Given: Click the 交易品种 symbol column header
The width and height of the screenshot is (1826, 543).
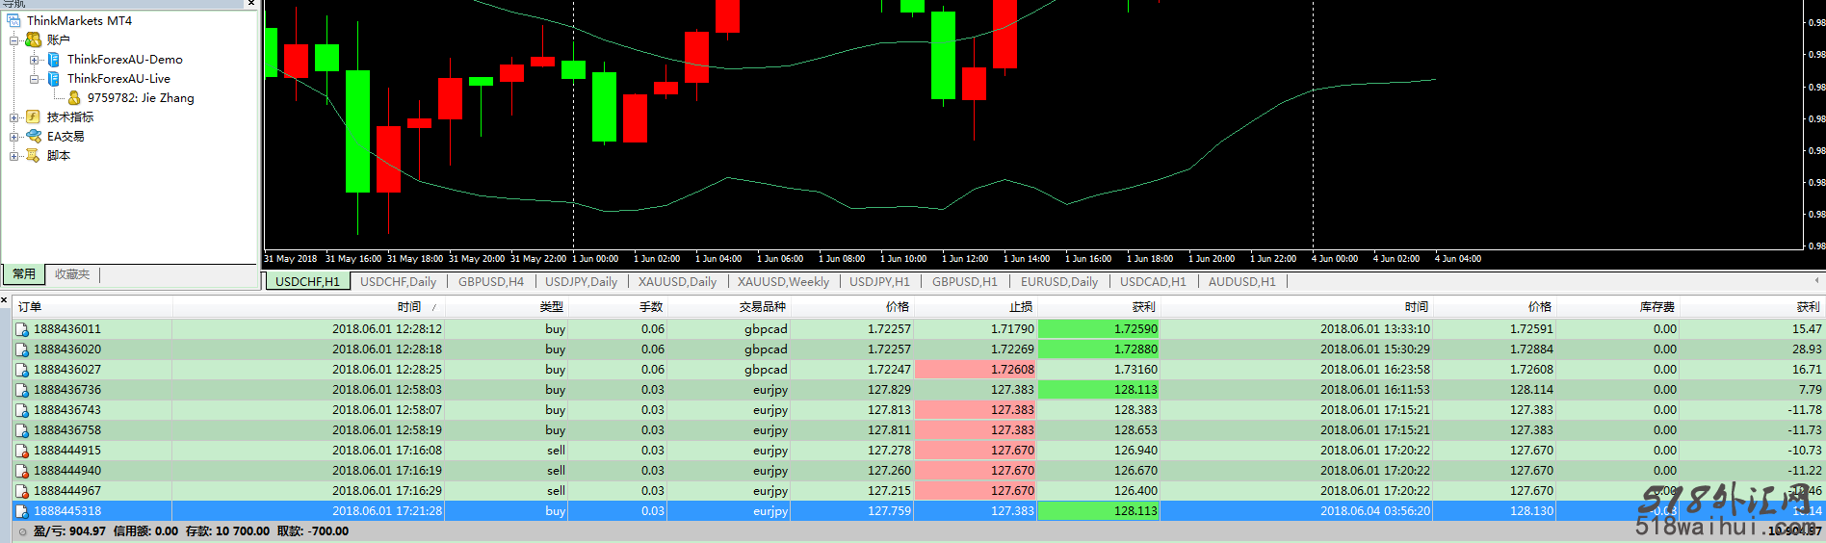Looking at the screenshot, I should 762,307.
